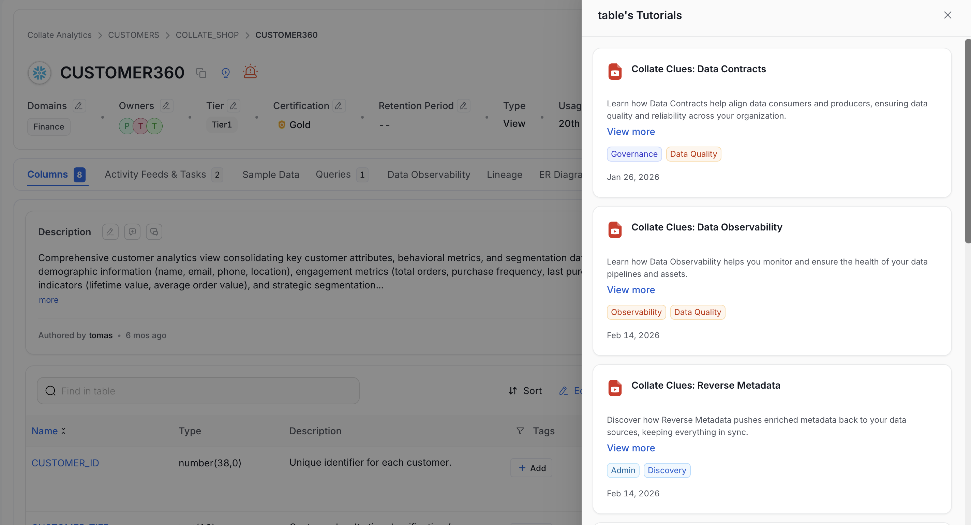This screenshot has width=971, height=525.
Task: Click the Data Contracts video icon
Action: [x=615, y=71]
